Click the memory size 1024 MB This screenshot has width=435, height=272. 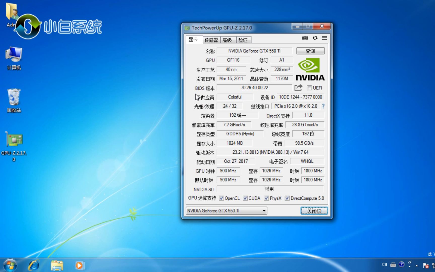coord(235,143)
